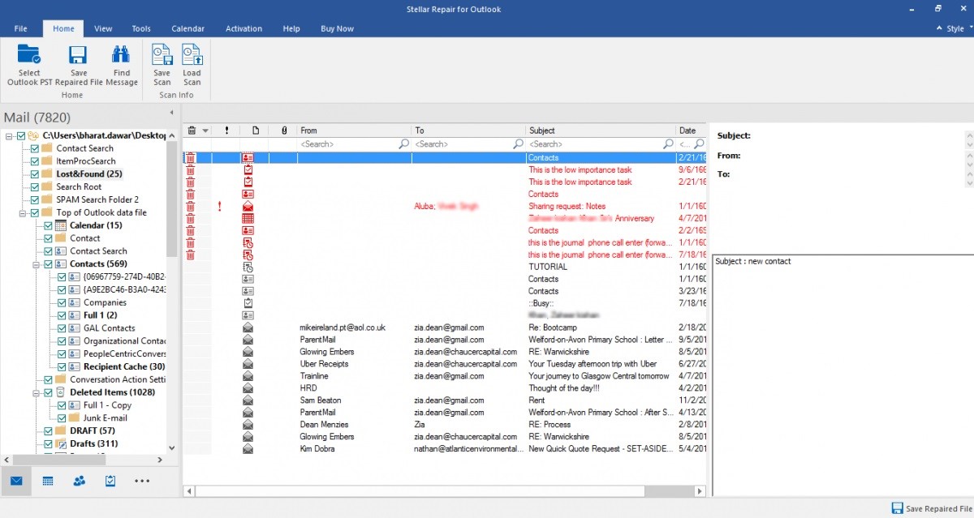Switch to Calendar view icon at bottom
This screenshot has height=518, width=974.
tap(48, 481)
